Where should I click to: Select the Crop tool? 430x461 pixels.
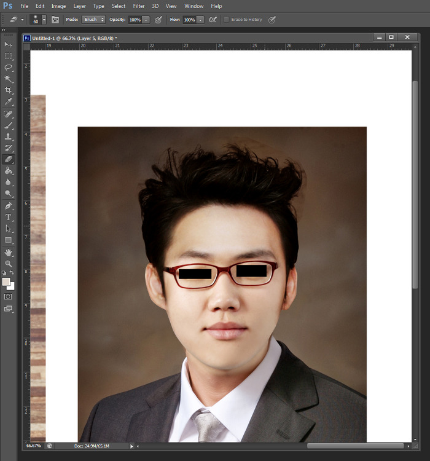click(x=8, y=90)
